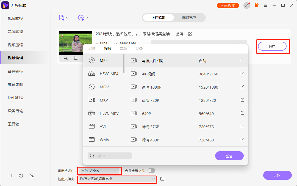This screenshot has height=186, width=297.
Task: Open user guide via the book icon
Action: [x=10, y=175]
